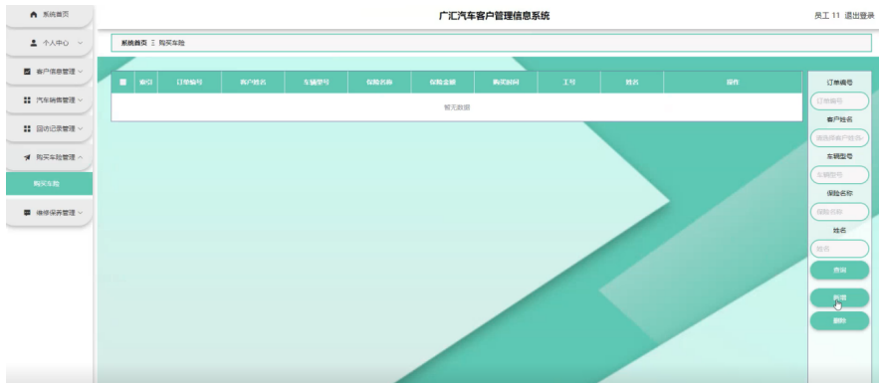The height and width of the screenshot is (383, 881).
Task: Click the 暂无数据 empty table message
Action: (457, 107)
